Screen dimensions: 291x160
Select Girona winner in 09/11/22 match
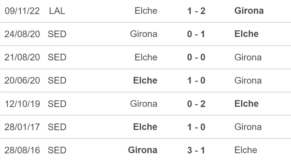tap(249, 11)
